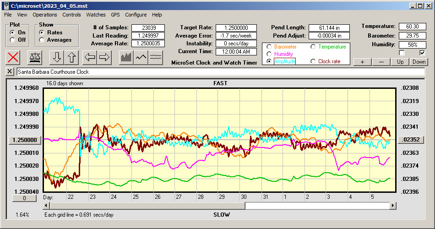
Task: Open the GPS menu
Action: (x=115, y=15)
